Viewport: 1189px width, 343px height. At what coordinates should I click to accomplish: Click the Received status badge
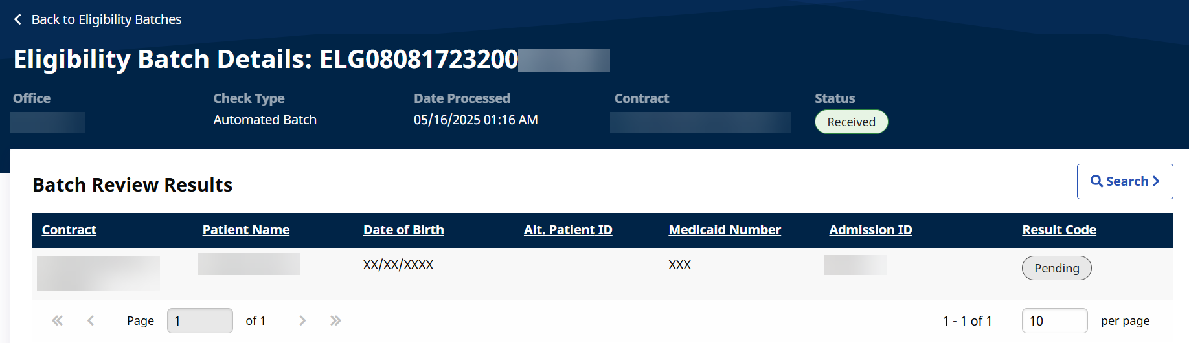851,122
